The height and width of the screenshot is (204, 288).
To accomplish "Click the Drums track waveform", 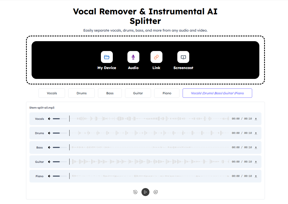I will [149, 133].
